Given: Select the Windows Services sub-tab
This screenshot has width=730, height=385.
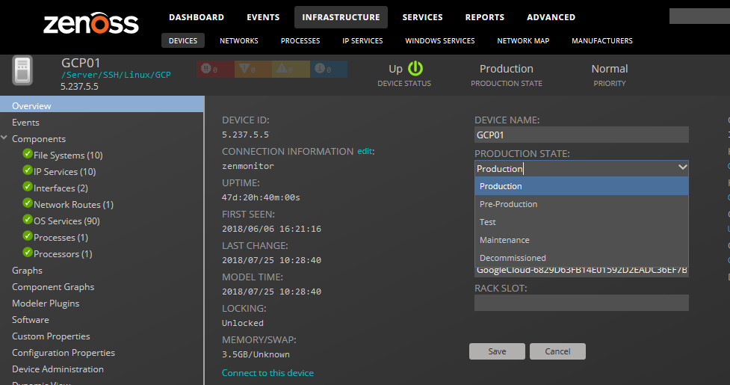Looking at the screenshot, I should tap(440, 40).
